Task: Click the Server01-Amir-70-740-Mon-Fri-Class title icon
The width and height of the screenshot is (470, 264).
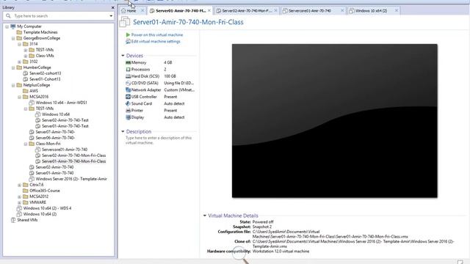Action: coord(124,22)
